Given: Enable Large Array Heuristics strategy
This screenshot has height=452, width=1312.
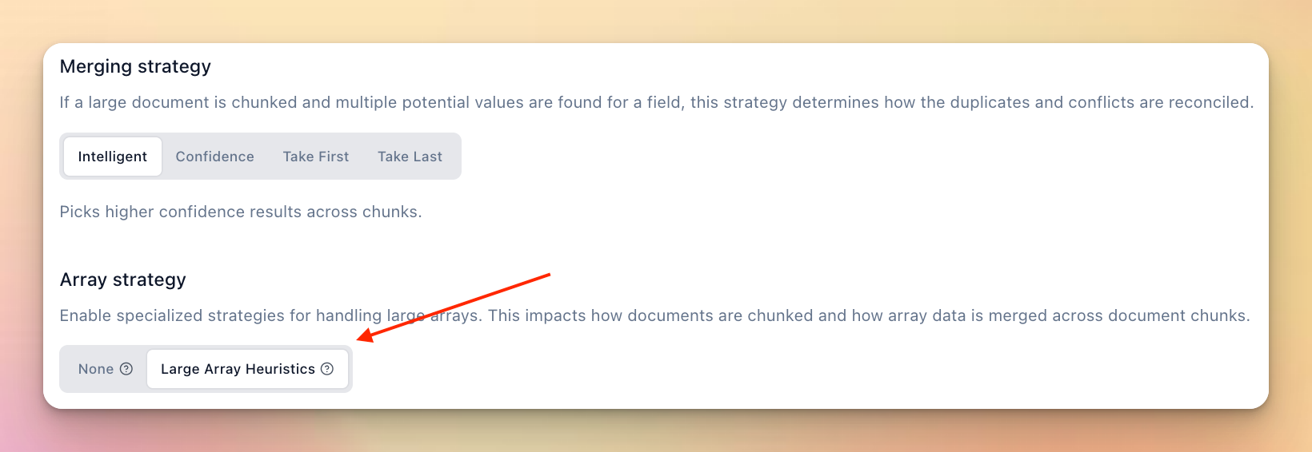Looking at the screenshot, I should click(x=238, y=369).
